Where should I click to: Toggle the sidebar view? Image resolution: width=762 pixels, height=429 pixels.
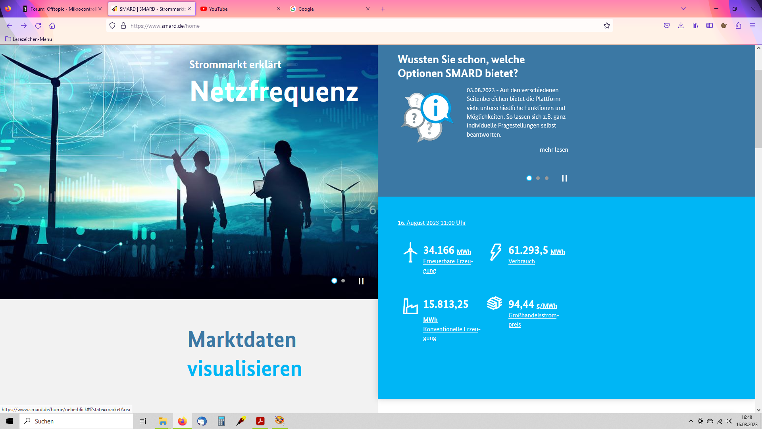point(710,26)
